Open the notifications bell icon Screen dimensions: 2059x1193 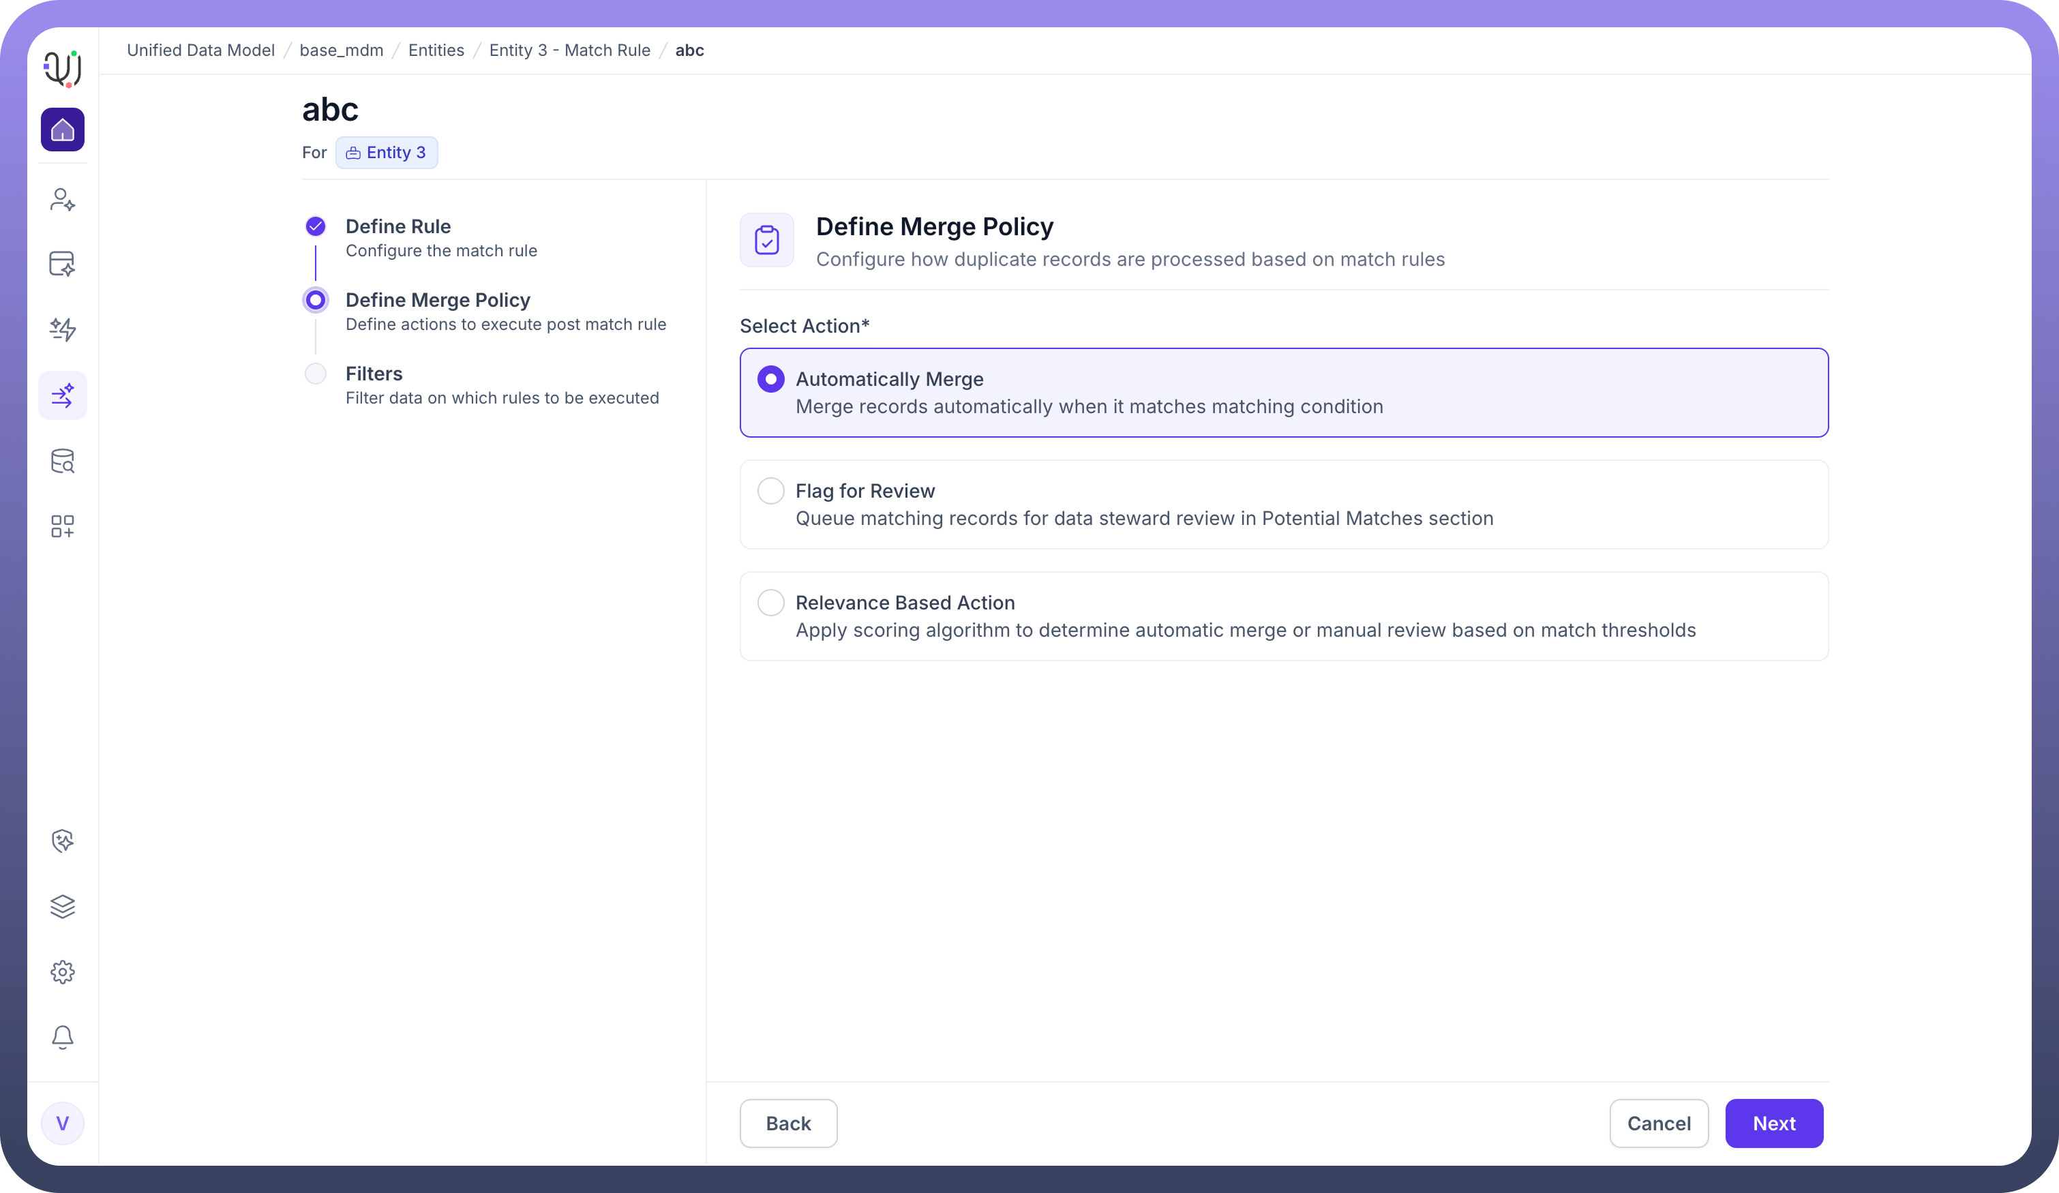63,1037
